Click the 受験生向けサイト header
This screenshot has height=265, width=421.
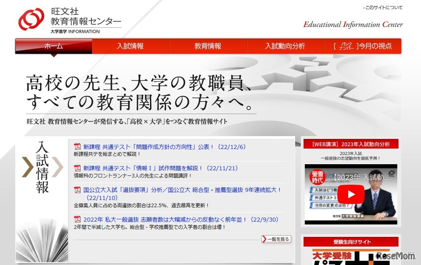coord(351,242)
